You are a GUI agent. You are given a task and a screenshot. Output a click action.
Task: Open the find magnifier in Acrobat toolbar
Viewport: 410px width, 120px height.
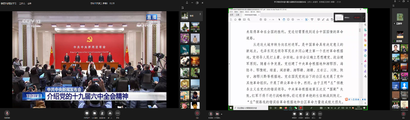249,19
